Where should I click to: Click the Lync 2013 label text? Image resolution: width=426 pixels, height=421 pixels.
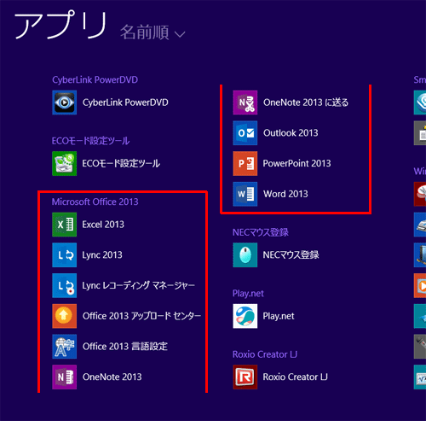[x=102, y=255]
